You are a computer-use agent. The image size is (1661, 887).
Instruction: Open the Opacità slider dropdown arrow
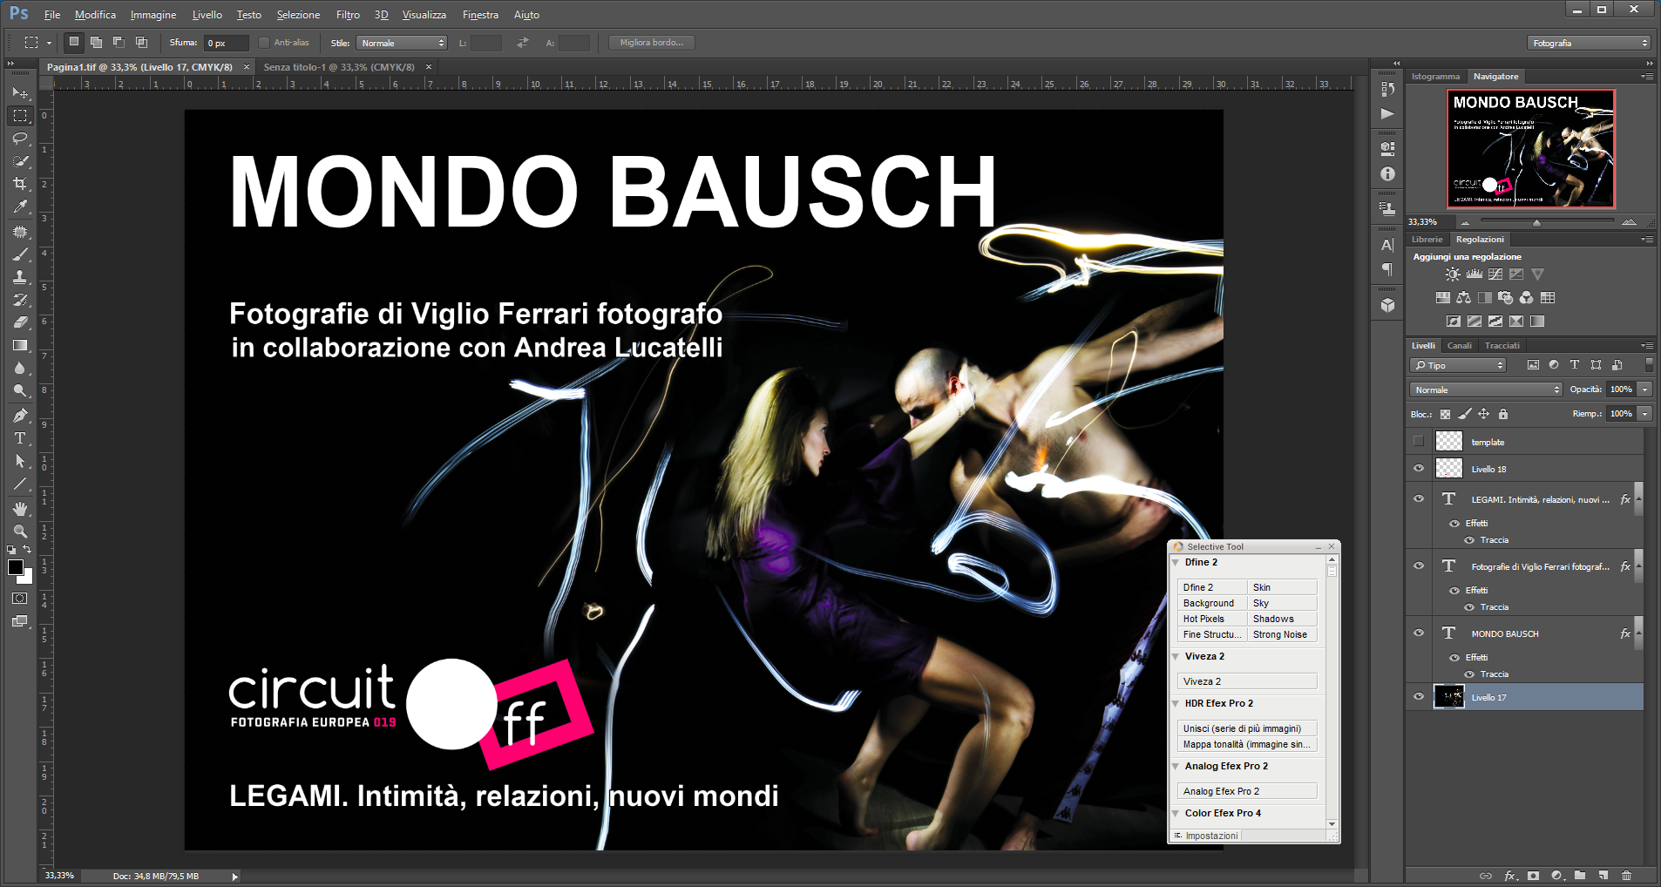[1644, 389]
